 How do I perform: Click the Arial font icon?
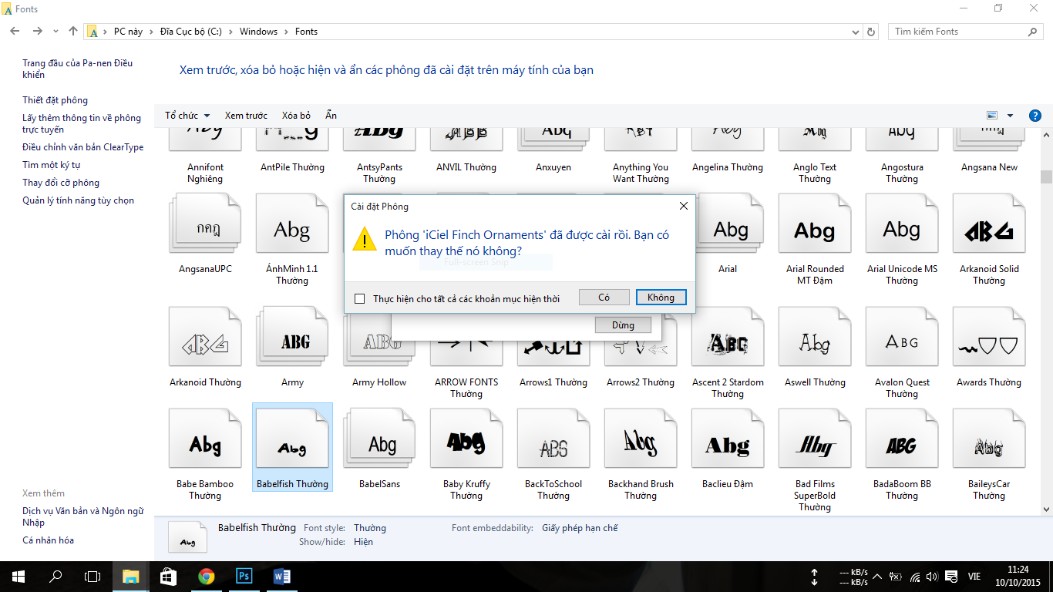[x=728, y=224]
